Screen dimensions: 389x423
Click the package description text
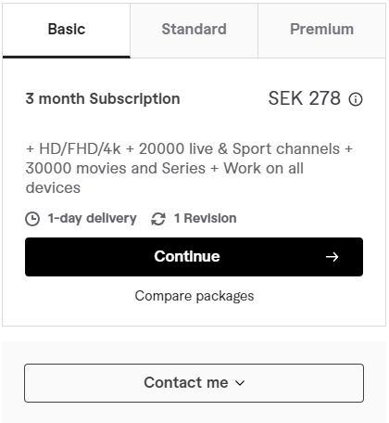(x=189, y=168)
